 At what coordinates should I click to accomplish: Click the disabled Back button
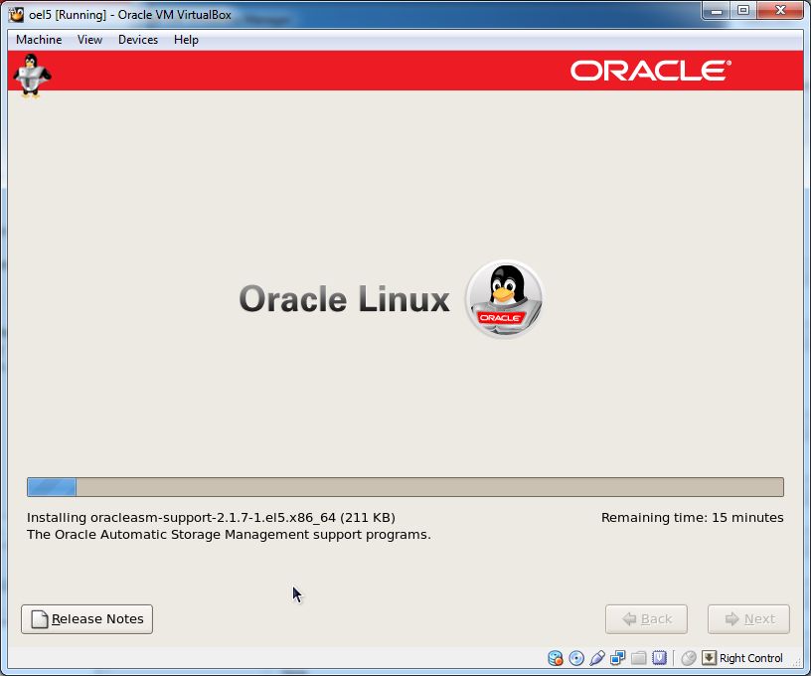pyautogui.click(x=647, y=619)
